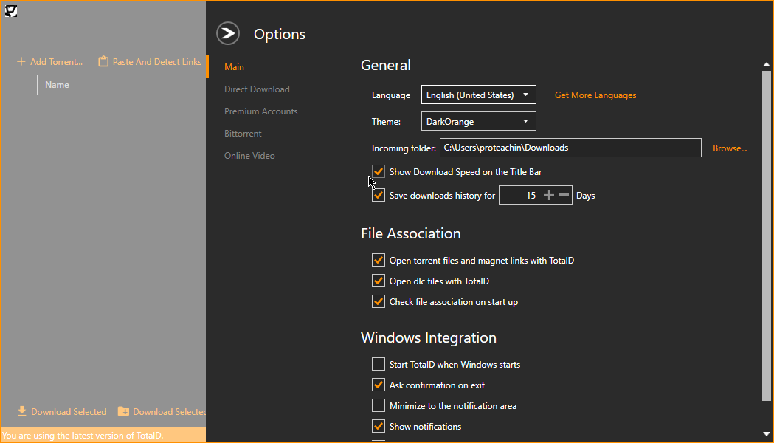
Task: Click Get More Languages link
Action: pyautogui.click(x=595, y=95)
